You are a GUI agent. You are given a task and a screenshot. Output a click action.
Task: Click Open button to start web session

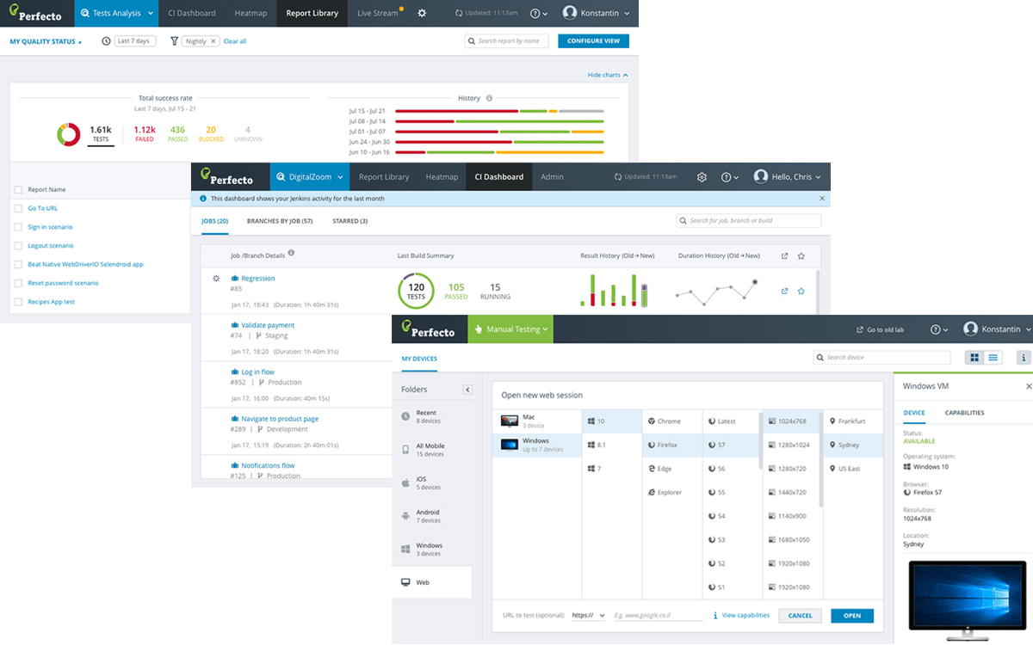coord(852,616)
